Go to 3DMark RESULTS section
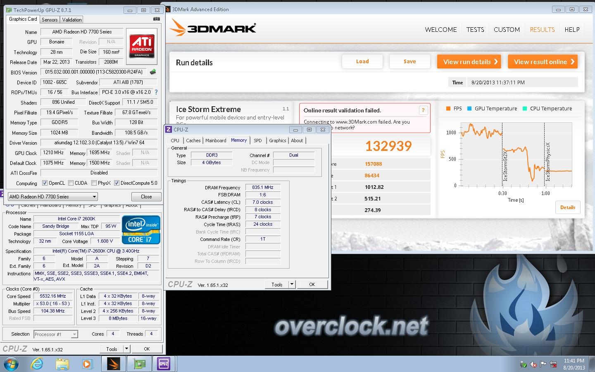The width and height of the screenshot is (595, 372). click(x=542, y=29)
